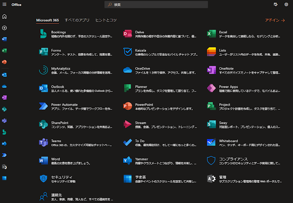Open the Whiteboard app tile
This screenshot has height=203, width=293.
(x=244, y=143)
